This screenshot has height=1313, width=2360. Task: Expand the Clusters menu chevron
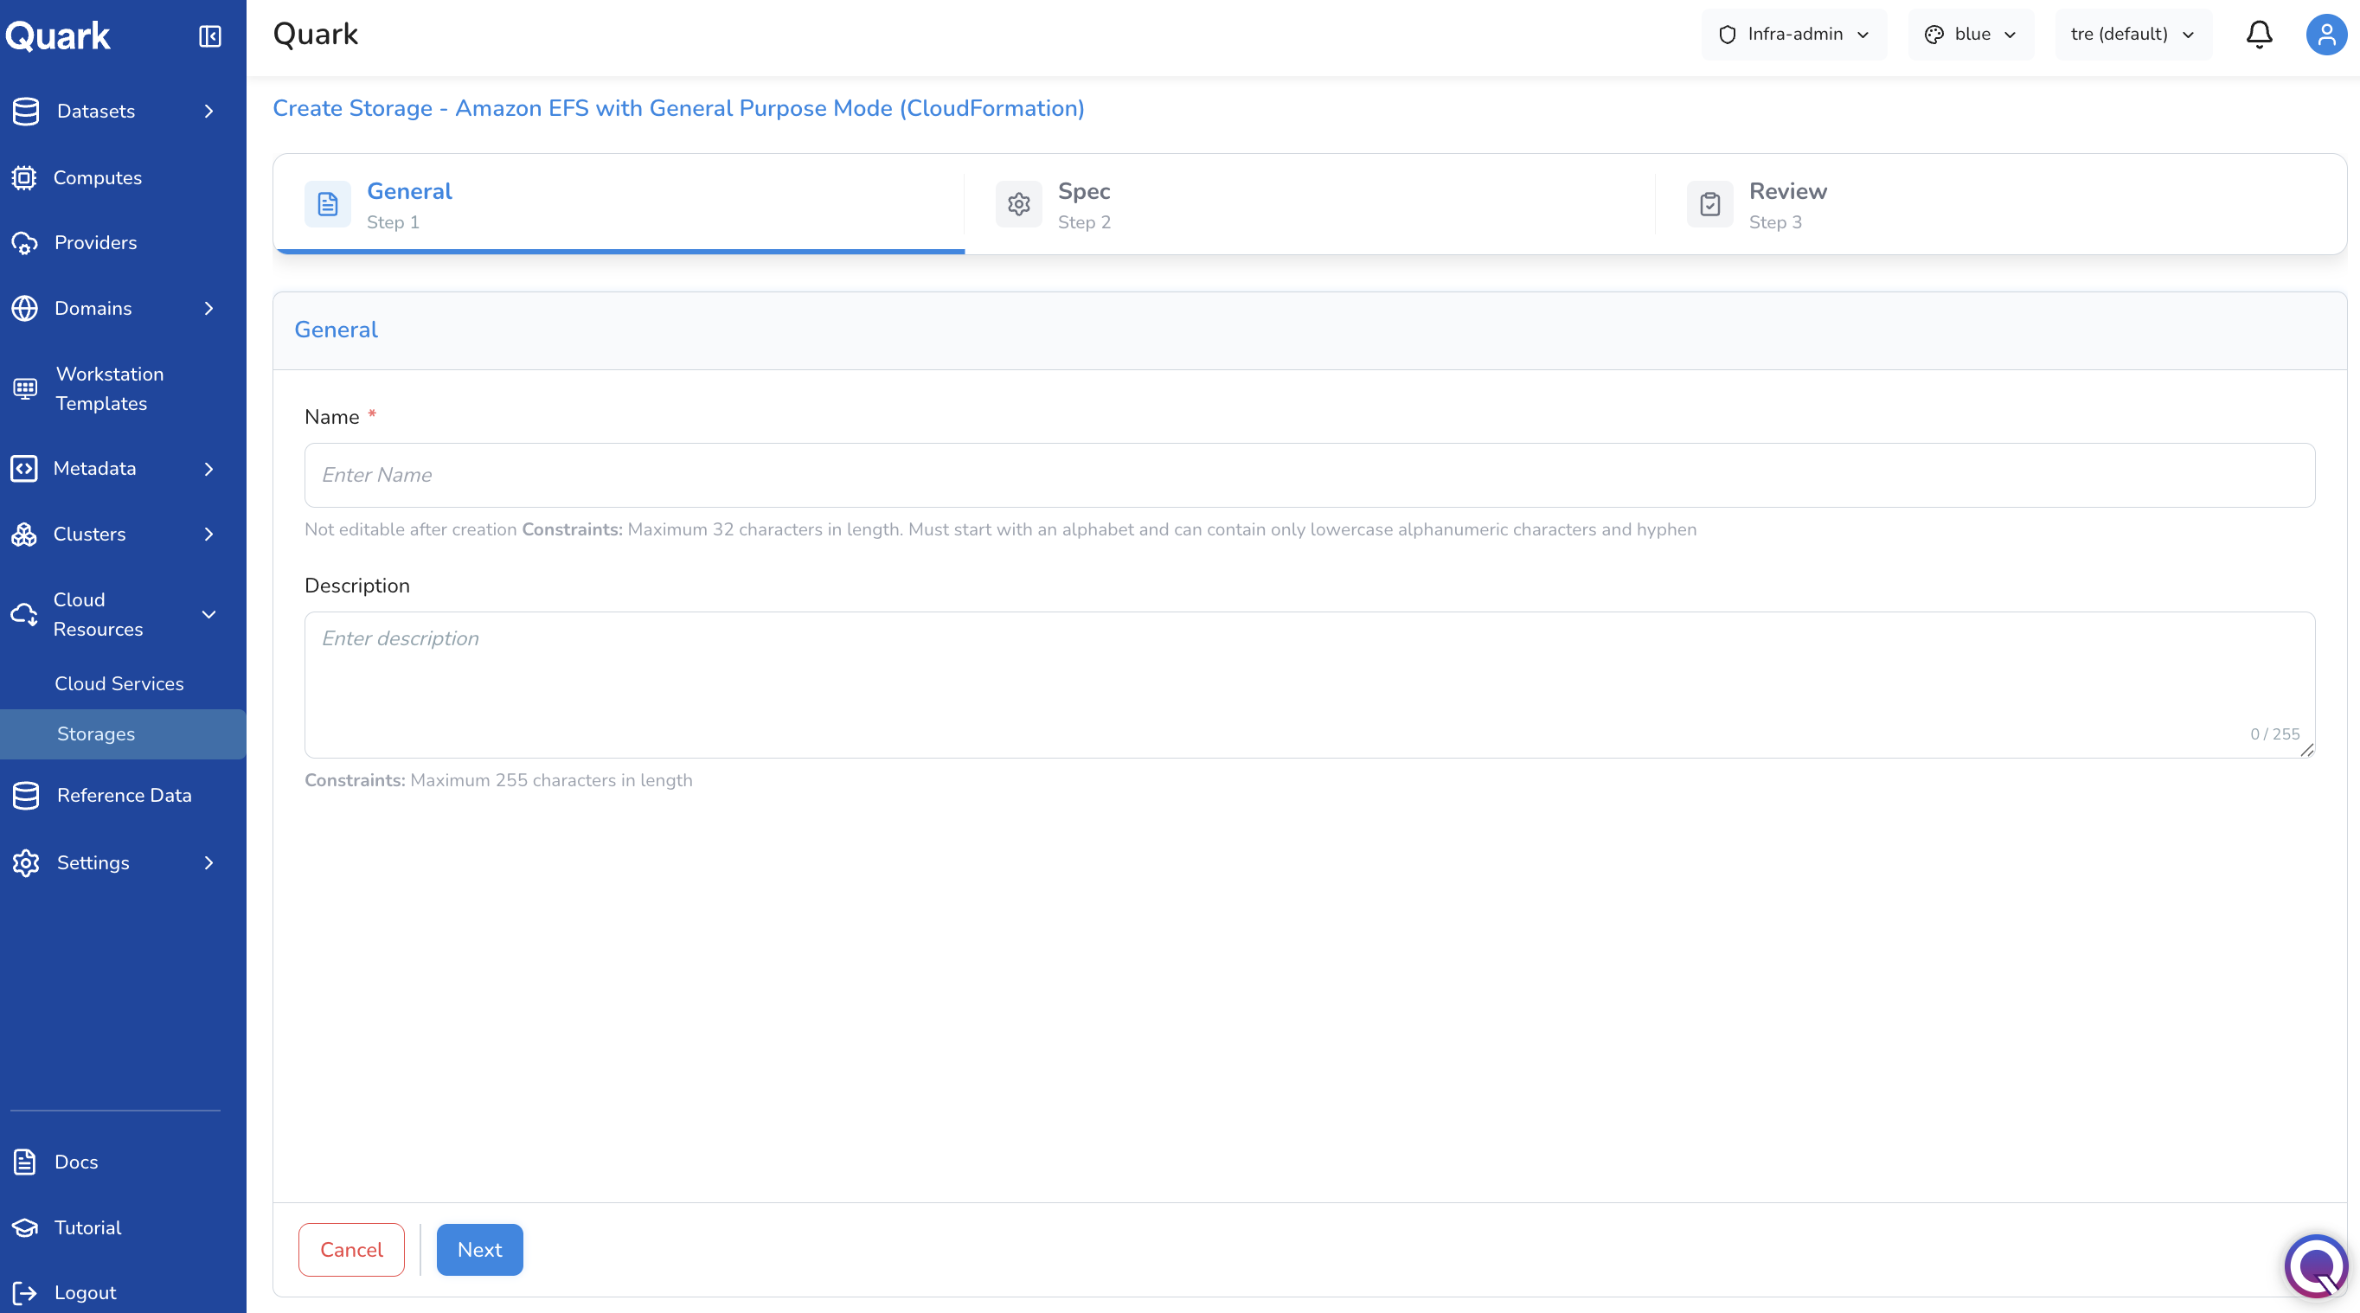point(208,535)
